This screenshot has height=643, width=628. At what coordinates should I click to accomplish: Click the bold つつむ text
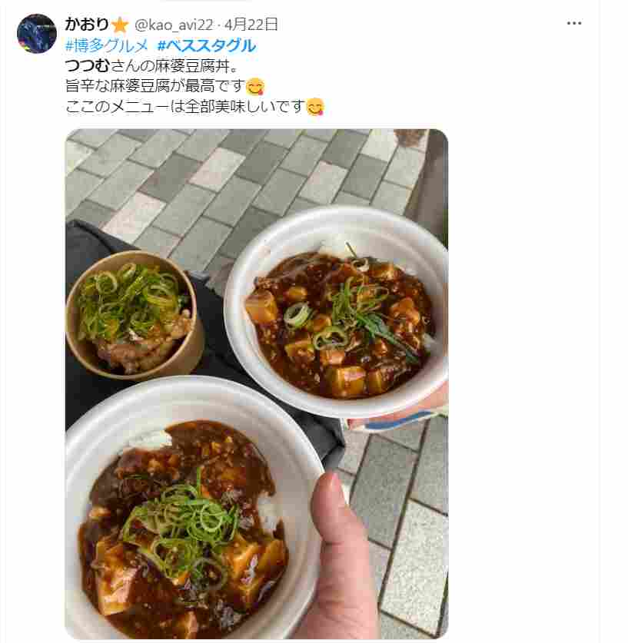pos(88,65)
